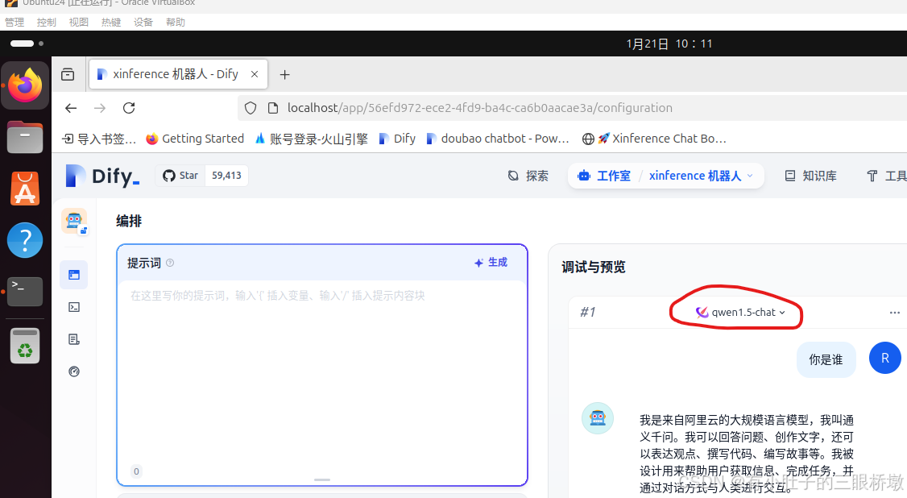Image resolution: width=907 pixels, height=498 pixels.
Task: Go forward in browser history
Action: tap(100, 108)
